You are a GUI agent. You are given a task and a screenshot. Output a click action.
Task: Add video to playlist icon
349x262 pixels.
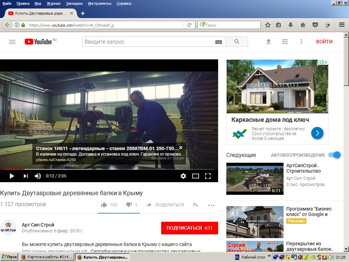(195, 205)
